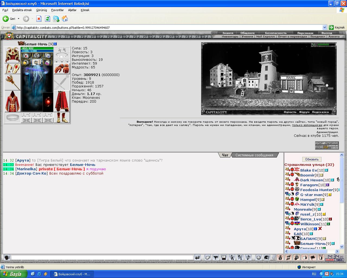
Task: Click the red flag icon
Action: [313, 257]
